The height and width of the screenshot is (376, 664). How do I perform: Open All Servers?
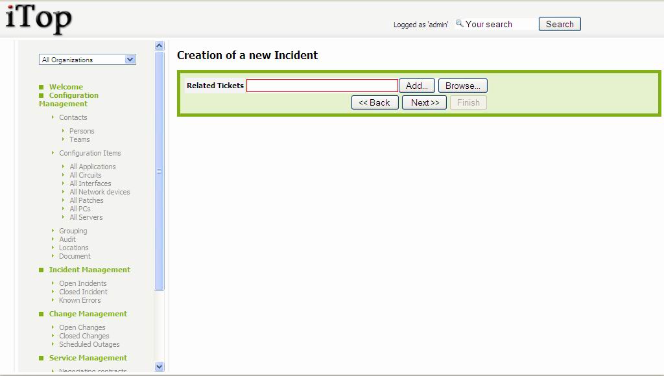point(86,217)
